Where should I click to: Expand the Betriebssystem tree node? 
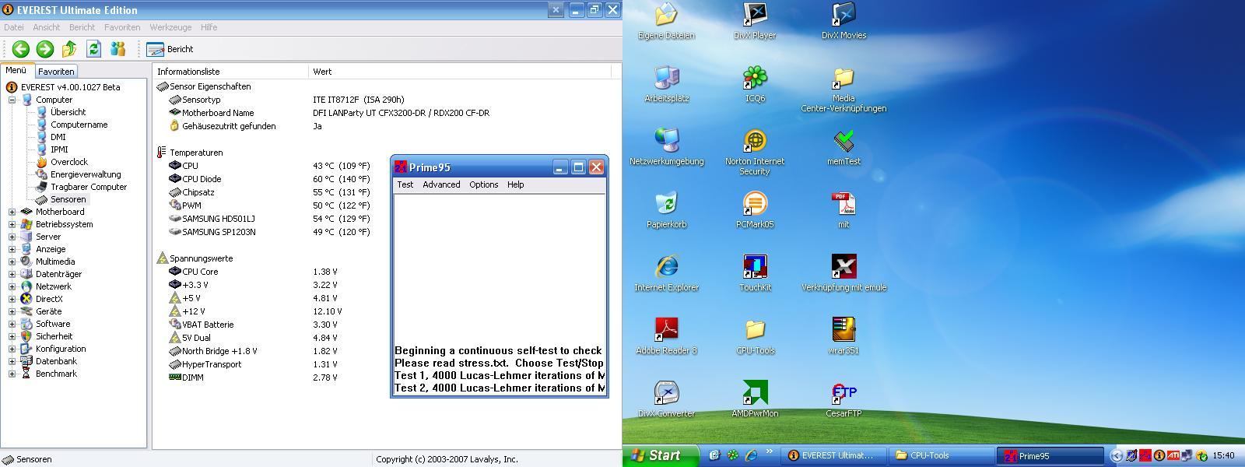pos(12,224)
